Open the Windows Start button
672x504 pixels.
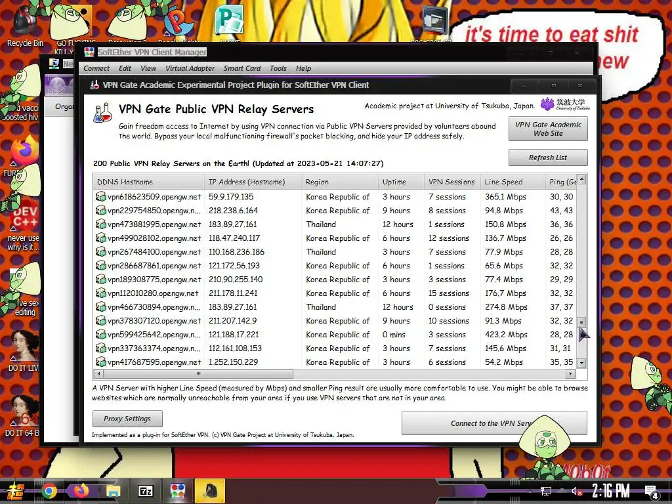tap(15, 491)
